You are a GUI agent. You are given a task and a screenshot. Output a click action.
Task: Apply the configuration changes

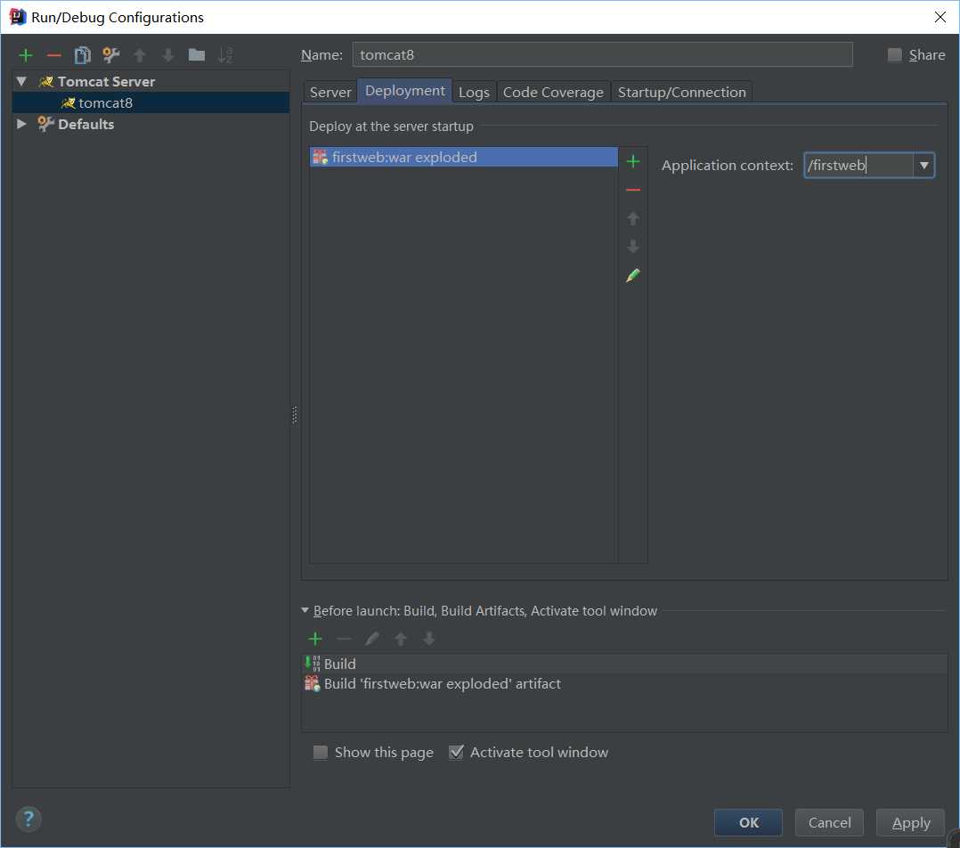(x=910, y=822)
